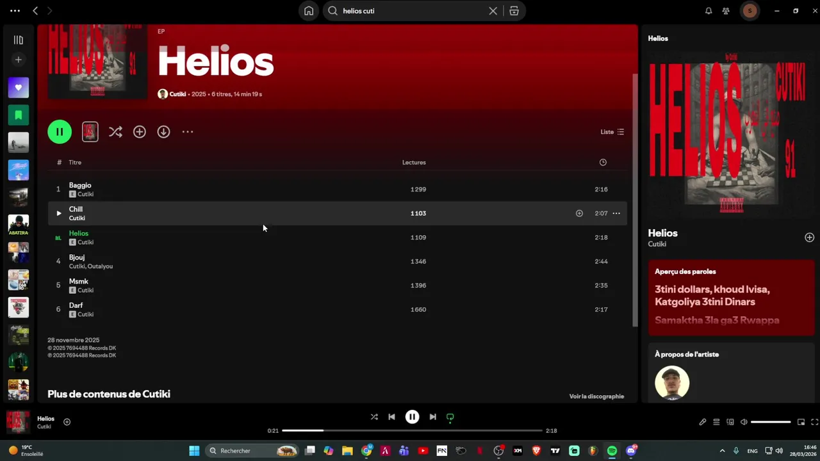
Task: Open the Cutiki artist link in the bottom player bar
Action: [44, 427]
